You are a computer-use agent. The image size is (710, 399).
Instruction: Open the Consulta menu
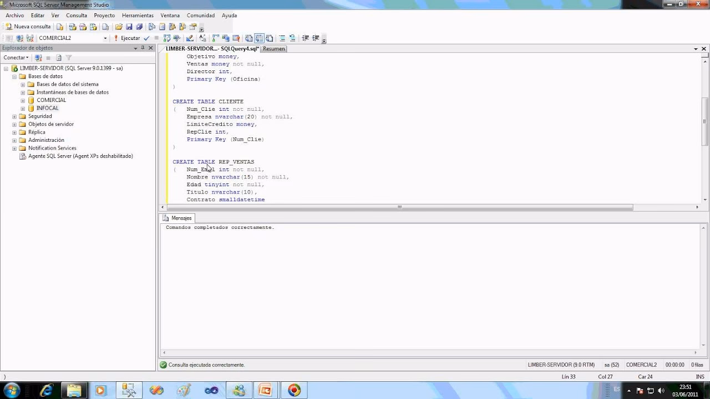(77, 16)
